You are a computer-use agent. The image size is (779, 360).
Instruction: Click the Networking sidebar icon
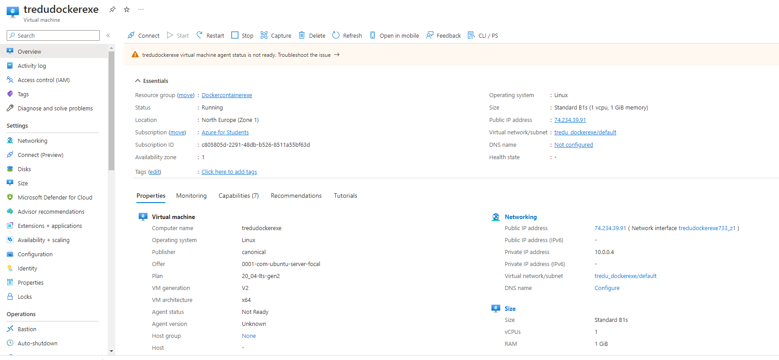10,141
